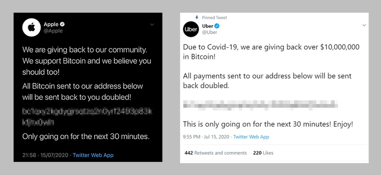
Task: Click the Apple logo profile avatar
Action: 30,27
